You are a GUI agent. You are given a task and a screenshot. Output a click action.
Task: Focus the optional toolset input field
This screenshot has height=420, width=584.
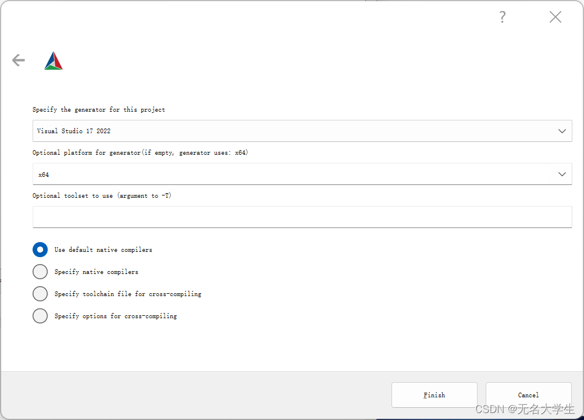pyautogui.click(x=302, y=217)
